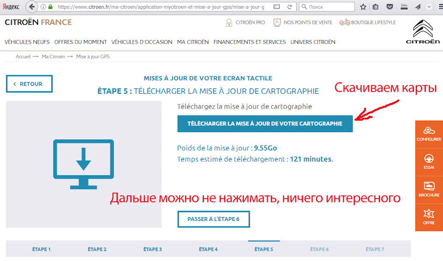Switch to Étape 7 tab
This screenshot has height=261, width=443.
[375, 249]
